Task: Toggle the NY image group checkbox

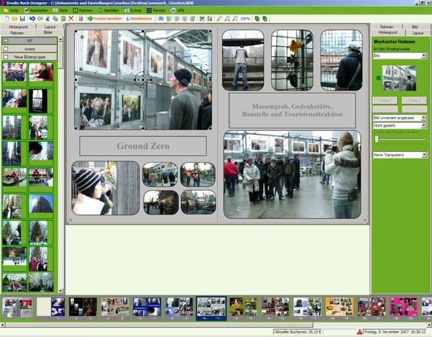Action: coord(6,41)
